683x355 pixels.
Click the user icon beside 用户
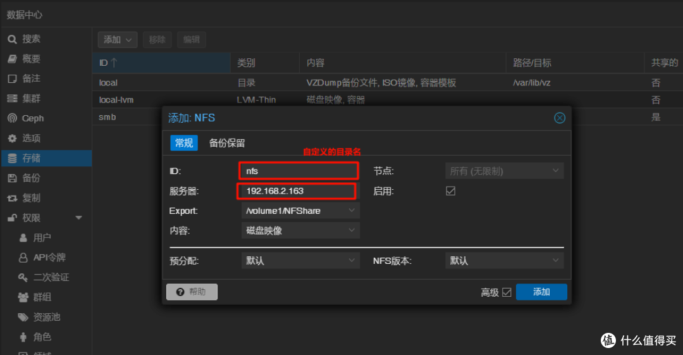pos(23,238)
